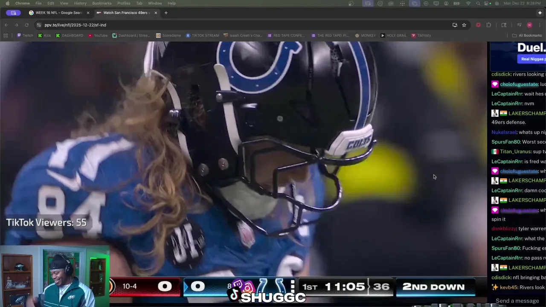Image resolution: width=546 pixels, height=307 pixels.
Task: Click the battery icon in menu bar
Action: coord(456,3)
